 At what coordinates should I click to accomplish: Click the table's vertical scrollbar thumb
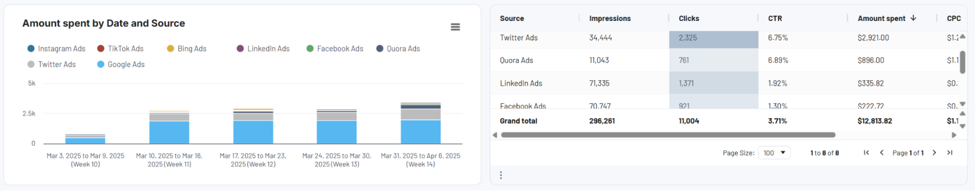962,62
